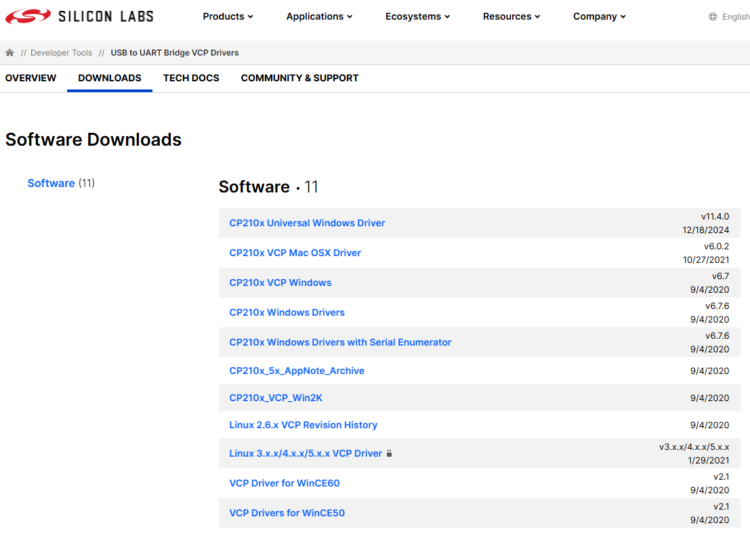Open CP210x Windows Drivers with Serial Enumerator
This screenshot has width=750, height=538.
[340, 342]
